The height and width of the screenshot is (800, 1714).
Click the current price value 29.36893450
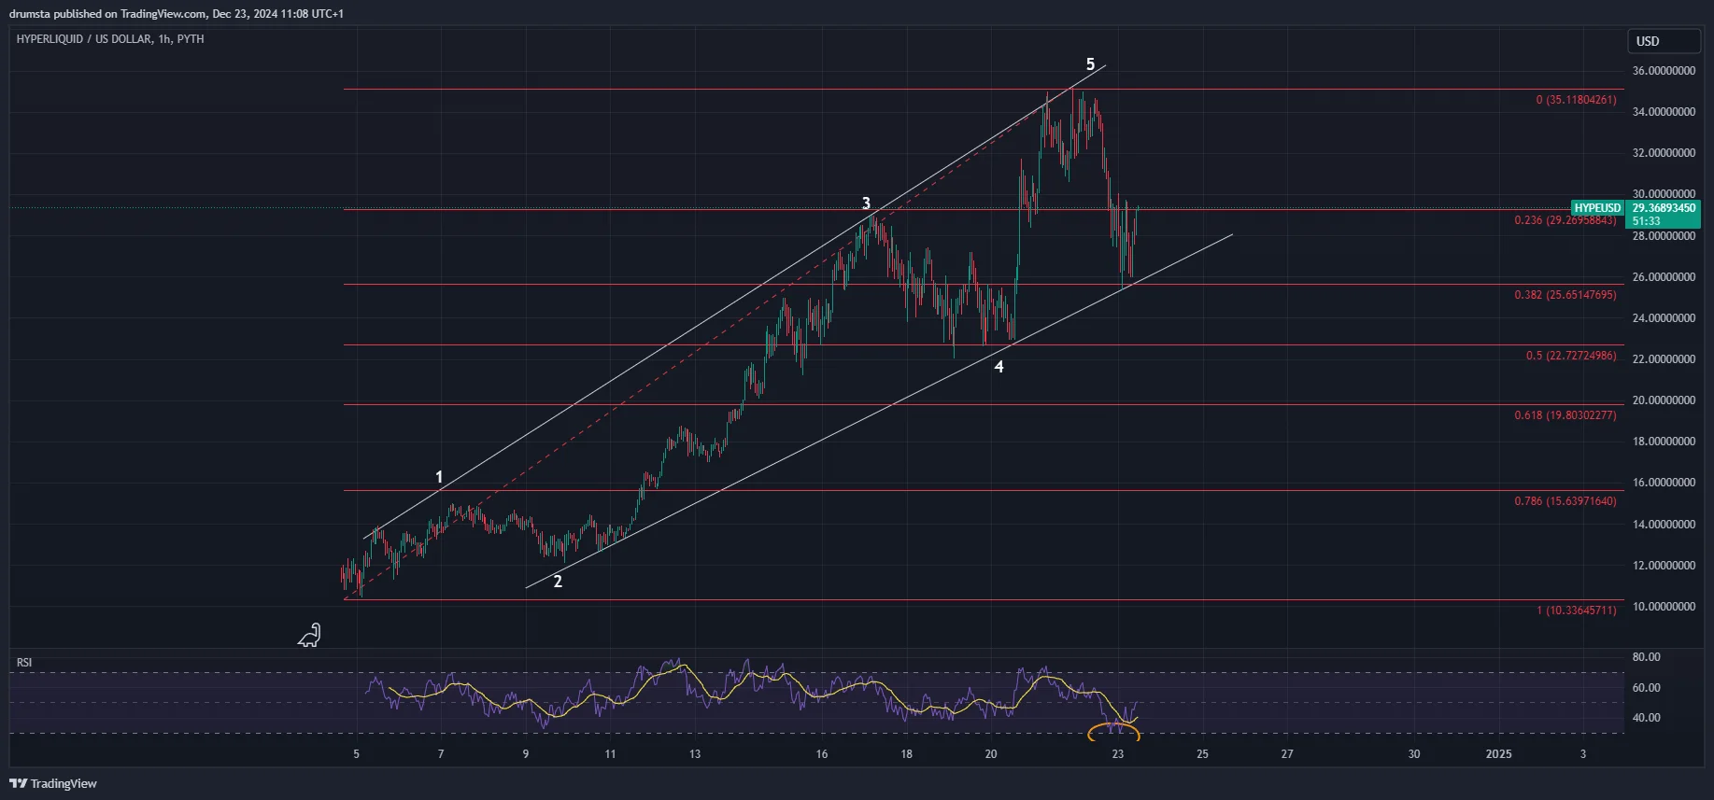(1664, 208)
